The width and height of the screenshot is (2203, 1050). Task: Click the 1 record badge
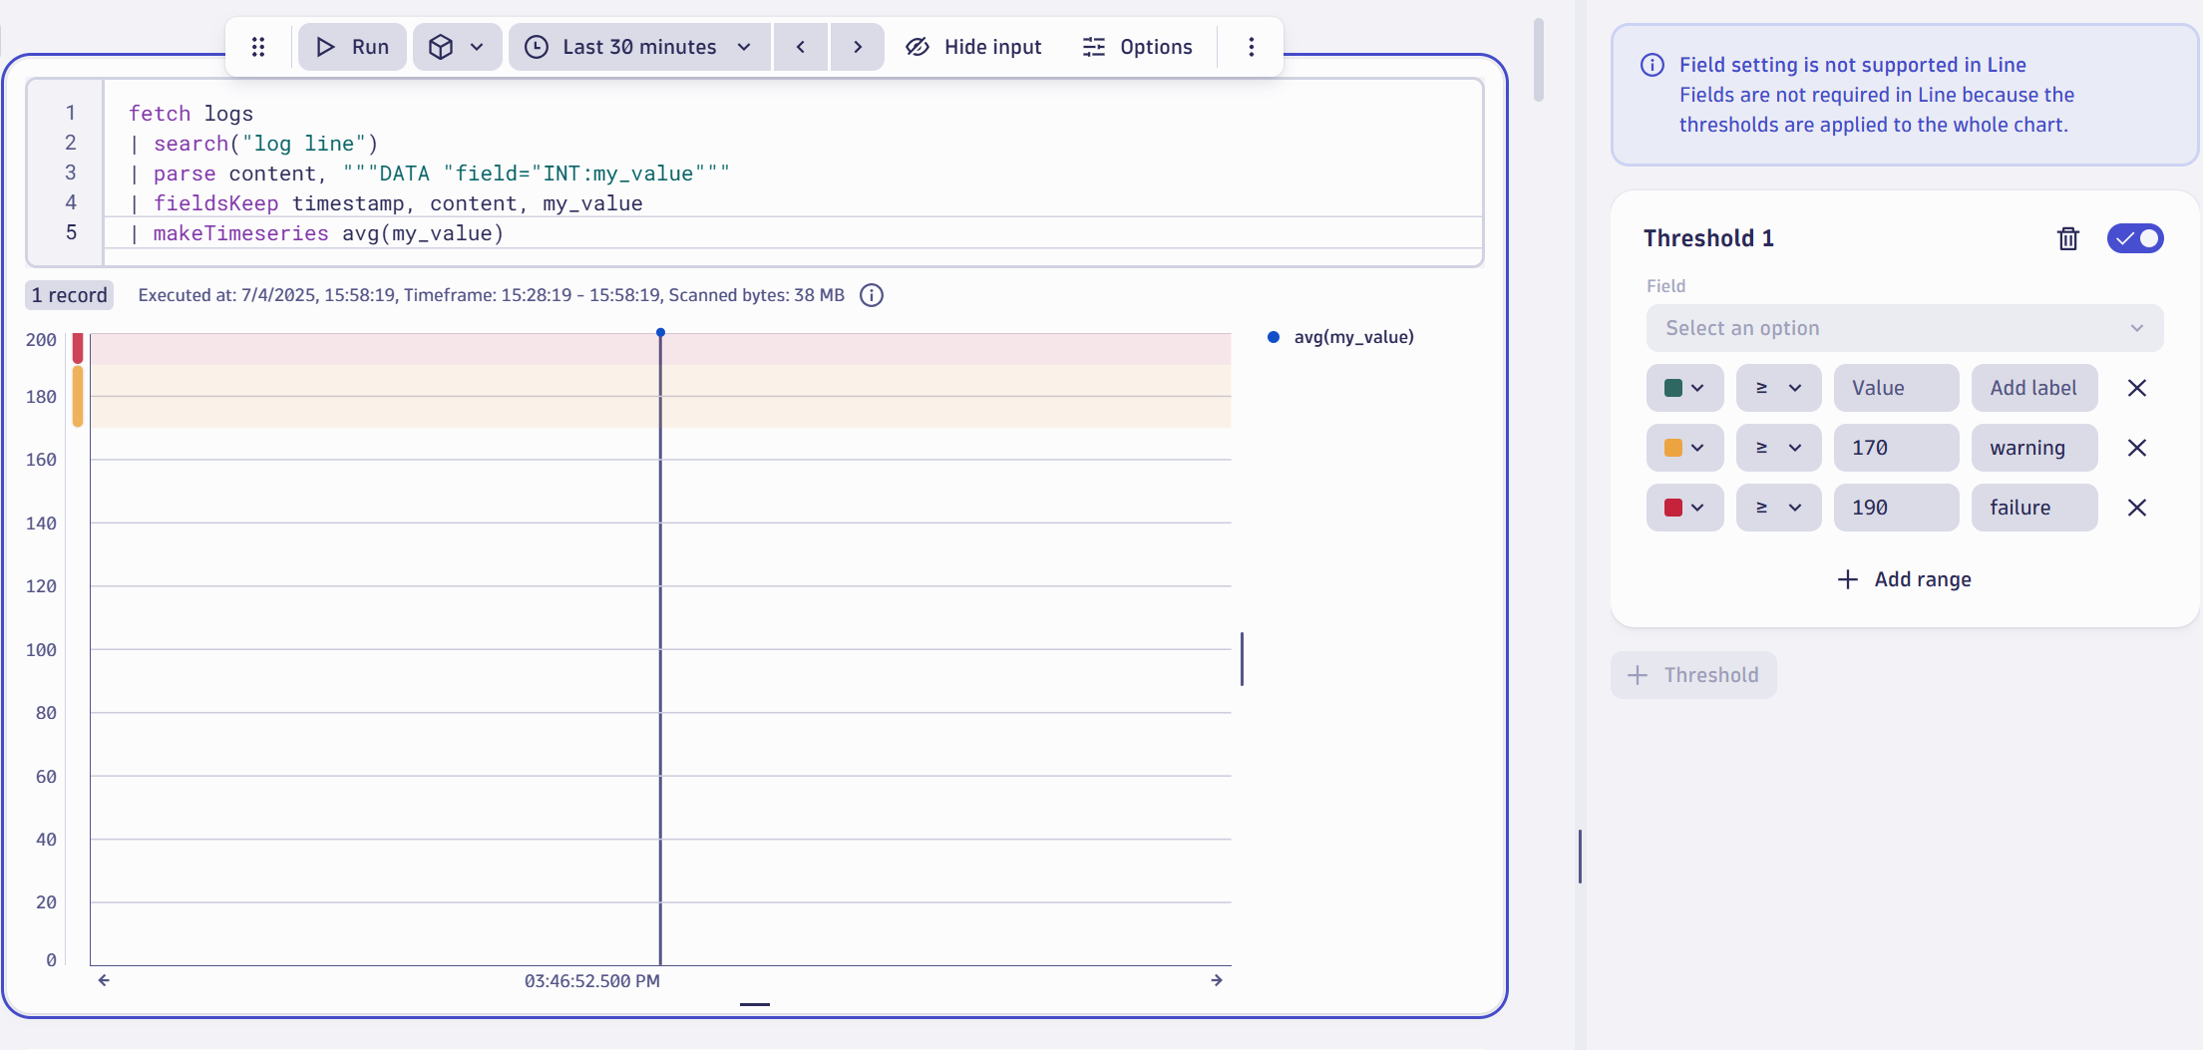[69, 295]
